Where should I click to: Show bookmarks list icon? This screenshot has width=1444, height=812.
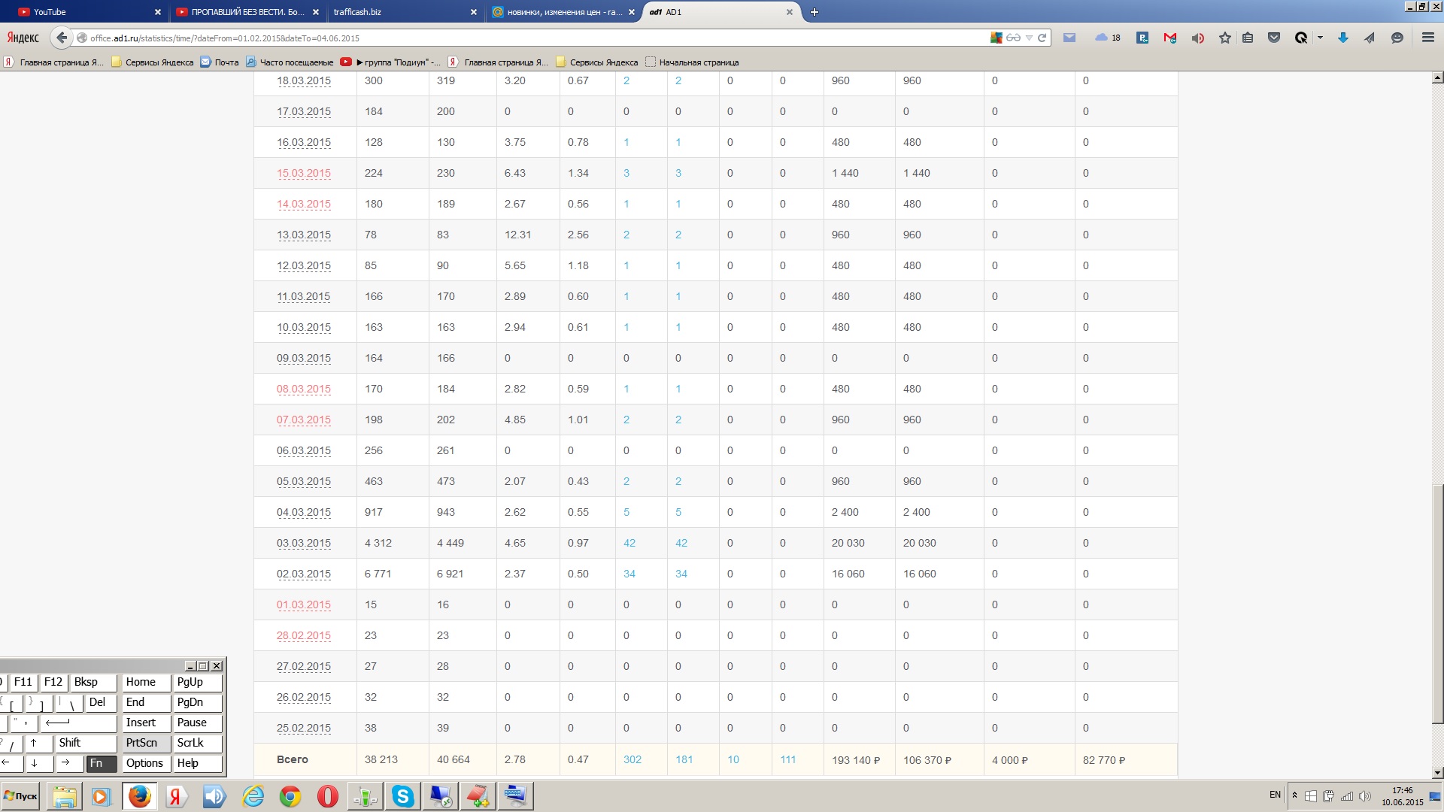click(x=1248, y=38)
